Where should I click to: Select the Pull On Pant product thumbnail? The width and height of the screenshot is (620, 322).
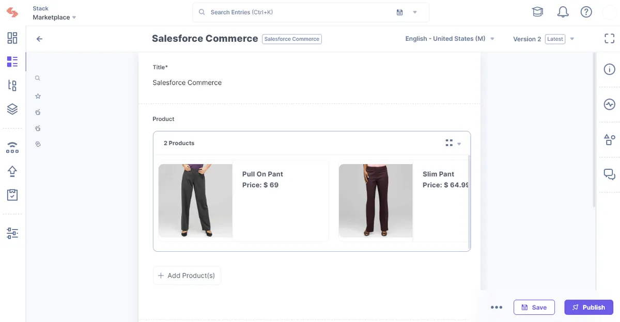click(x=195, y=201)
